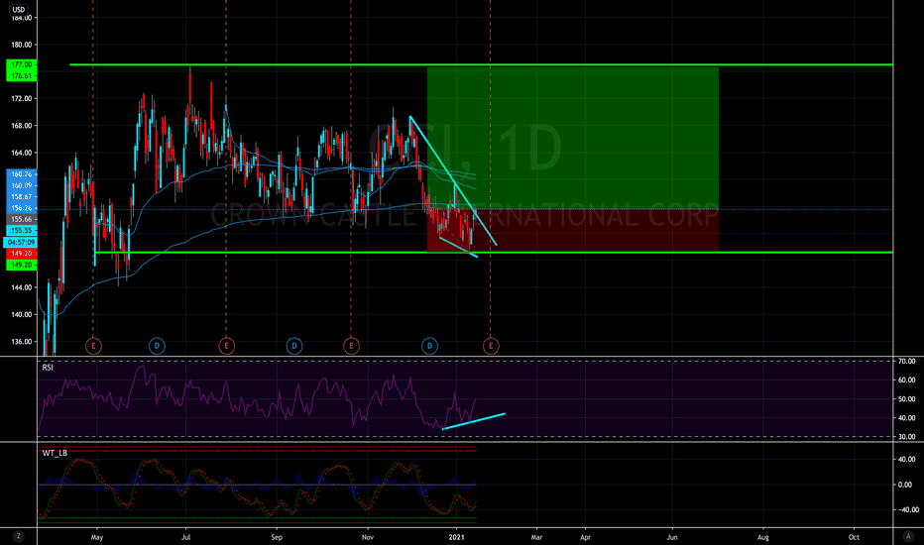This screenshot has height=545, width=924.
Task: Click the green 149.20 price label
Action: (21, 266)
